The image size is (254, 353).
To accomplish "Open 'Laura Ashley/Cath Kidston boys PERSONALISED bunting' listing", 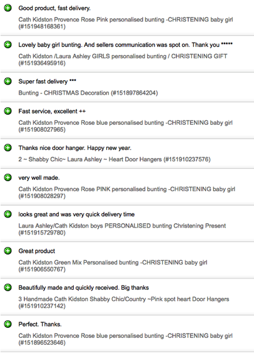I will tap(122, 229).
